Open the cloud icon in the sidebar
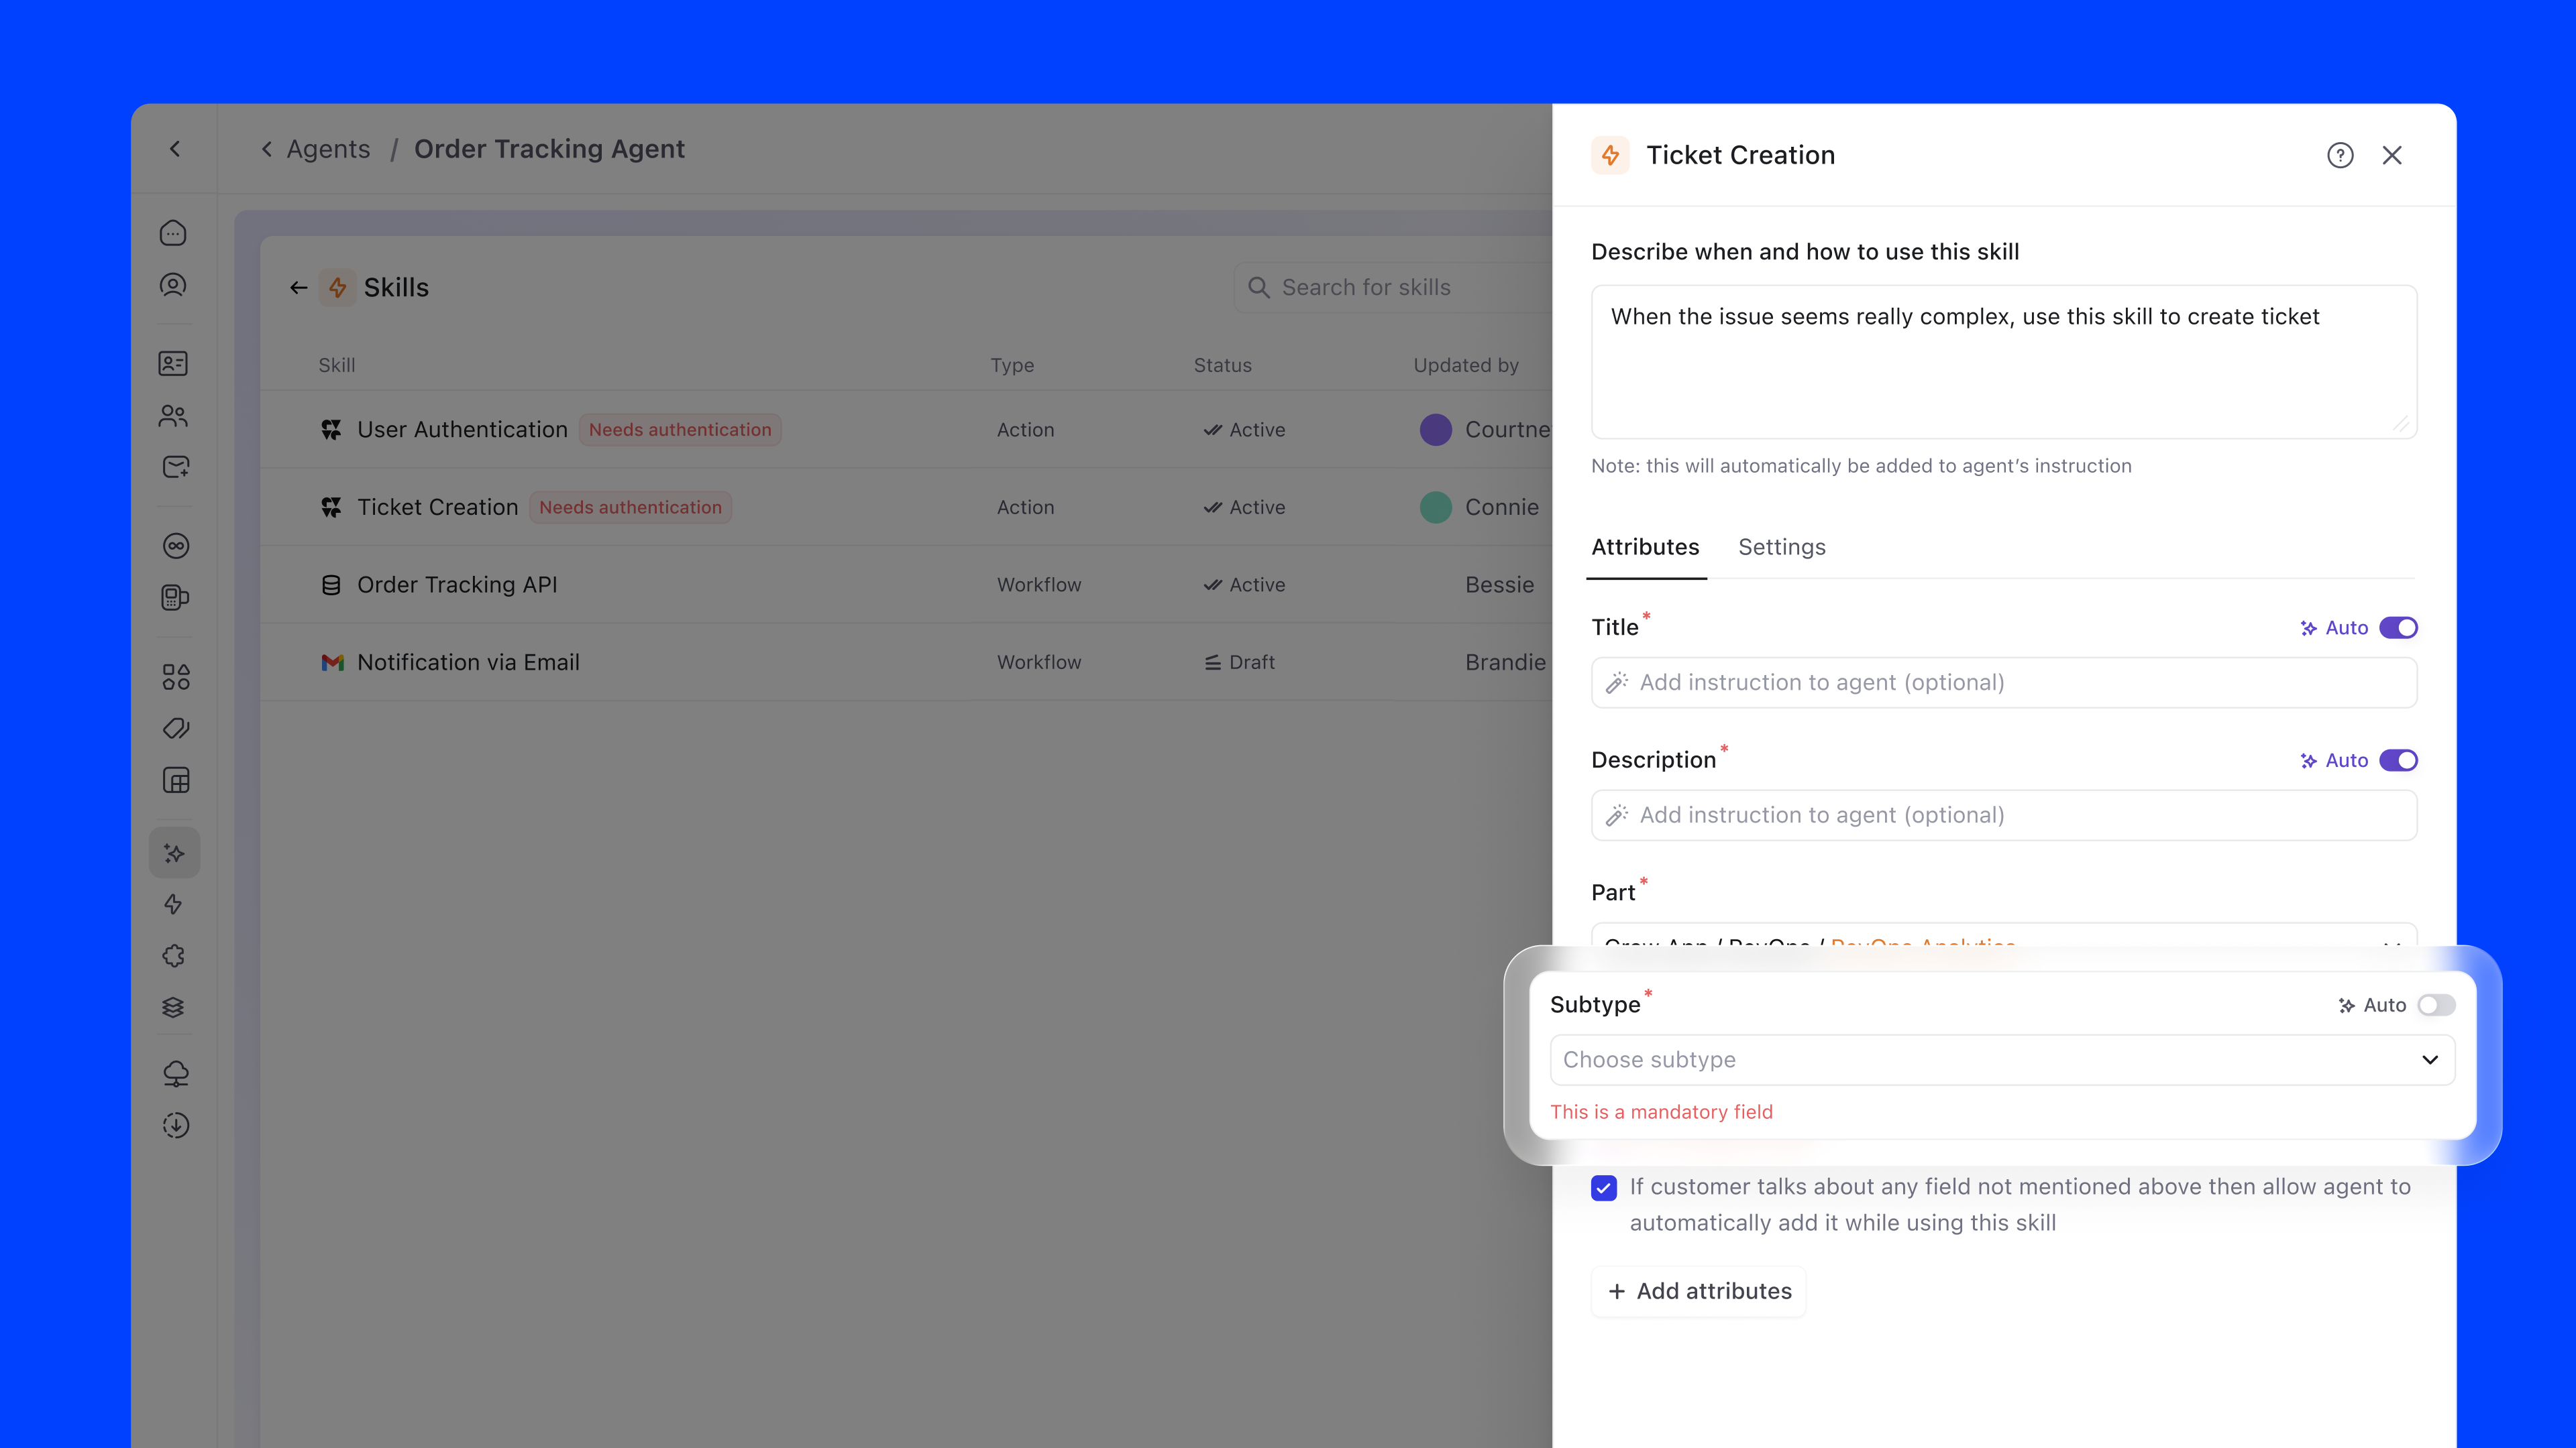Screen dimensions: 2576x1448 [176, 1074]
